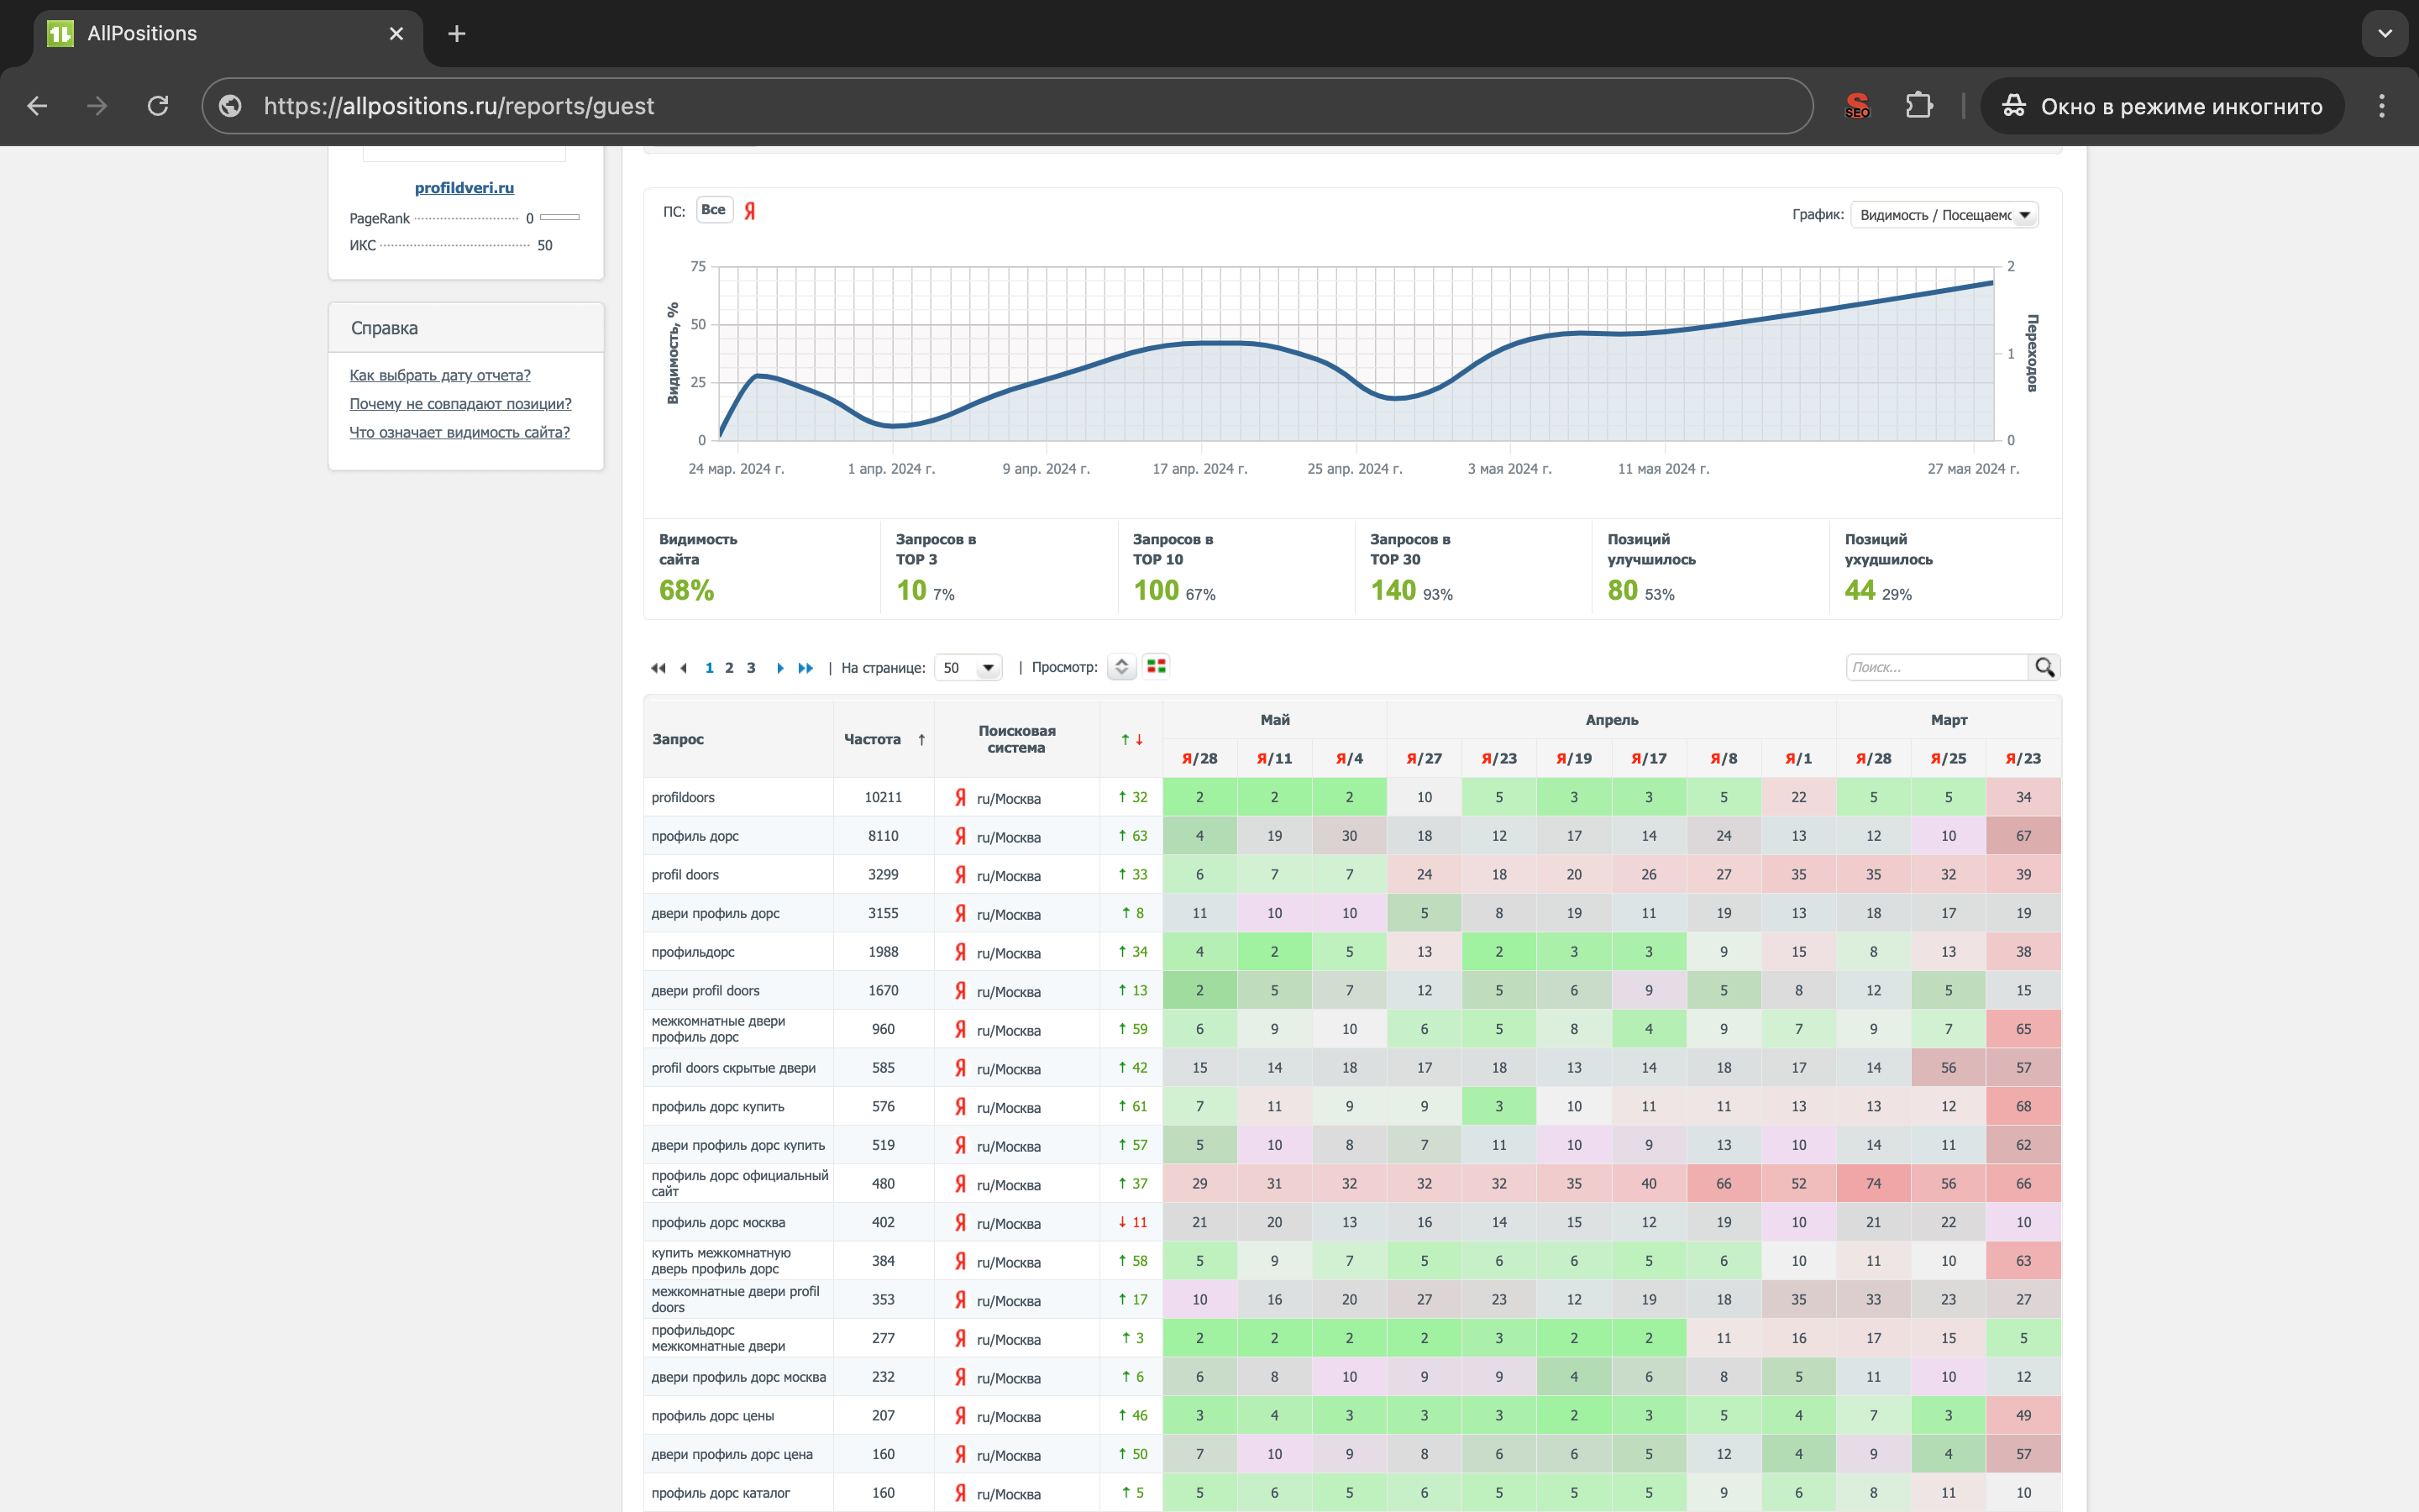Click the address bar URL
2419x1512 pixels.
coord(459,106)
